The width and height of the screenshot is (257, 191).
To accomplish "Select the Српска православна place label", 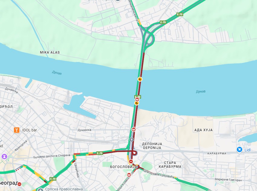I will [x=64, y=189].
